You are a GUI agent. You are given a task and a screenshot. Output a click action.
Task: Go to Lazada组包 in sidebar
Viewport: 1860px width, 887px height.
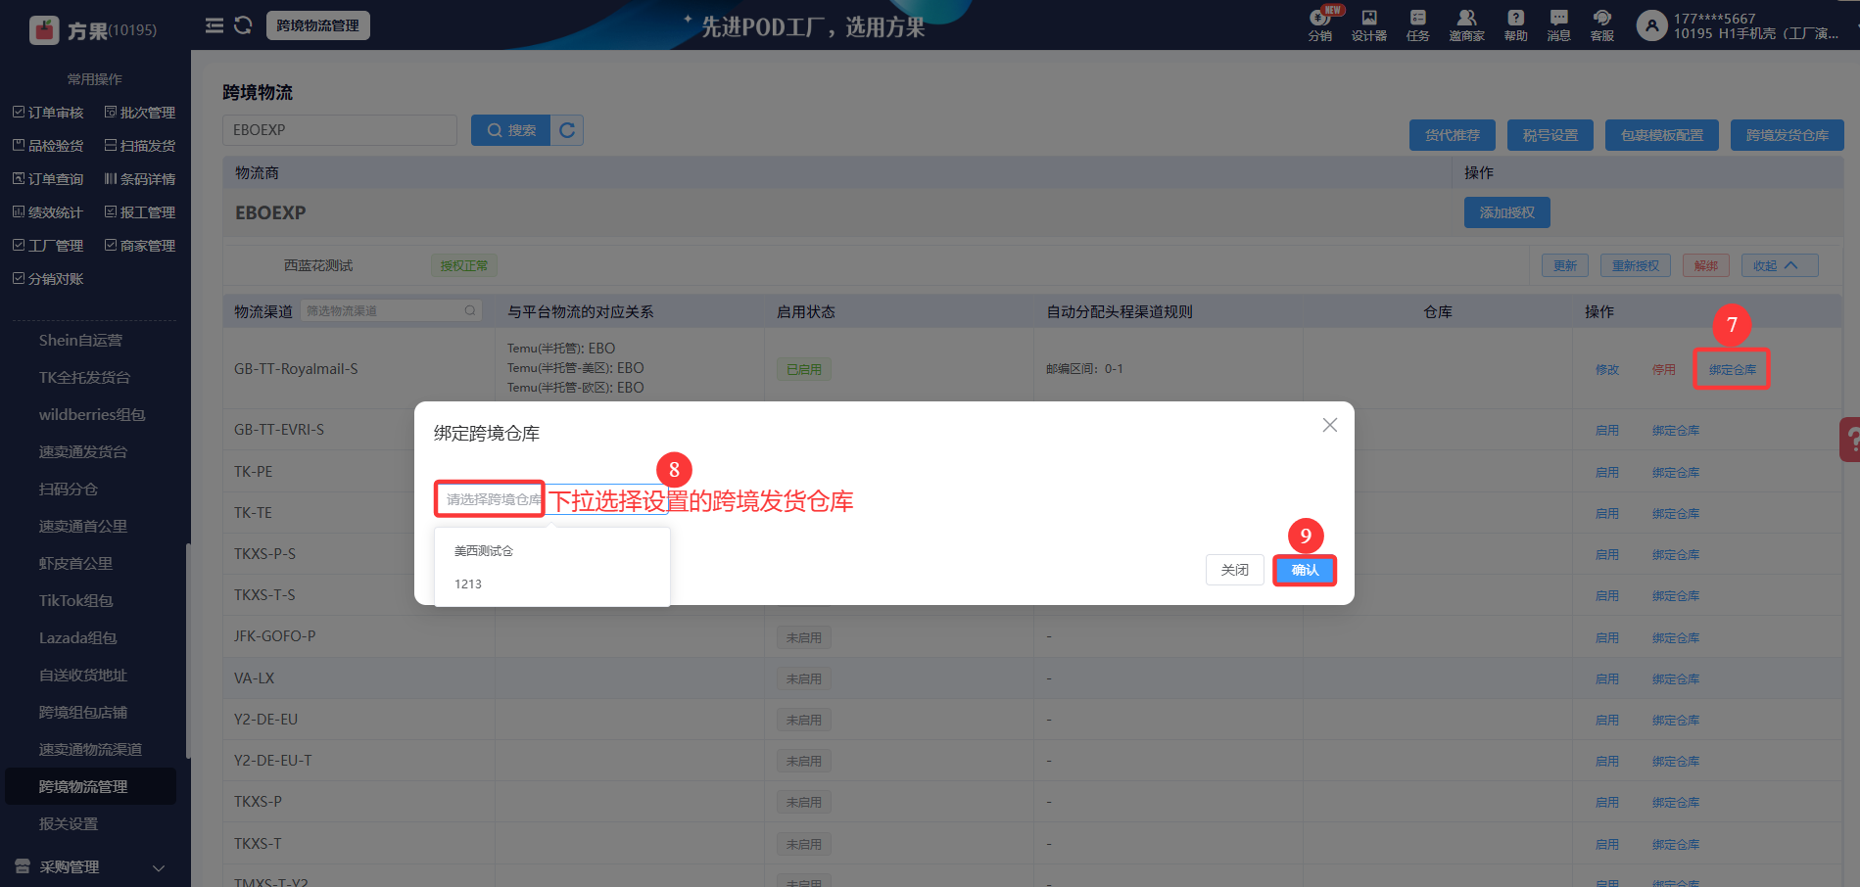tap(77, 638)
